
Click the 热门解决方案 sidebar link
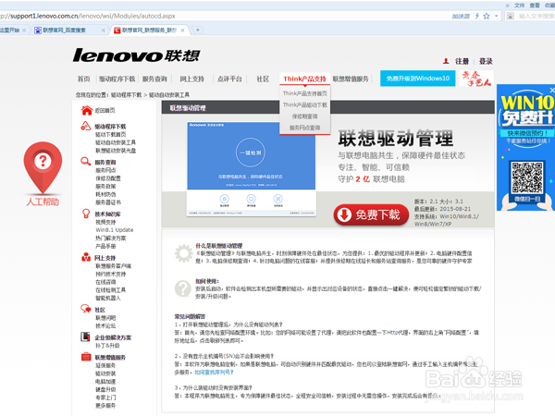pos(110,239)
